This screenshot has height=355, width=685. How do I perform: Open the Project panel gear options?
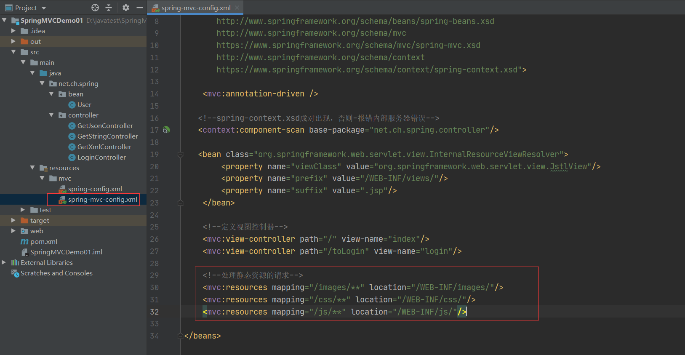pyautogui.click(x=126, y=8)
